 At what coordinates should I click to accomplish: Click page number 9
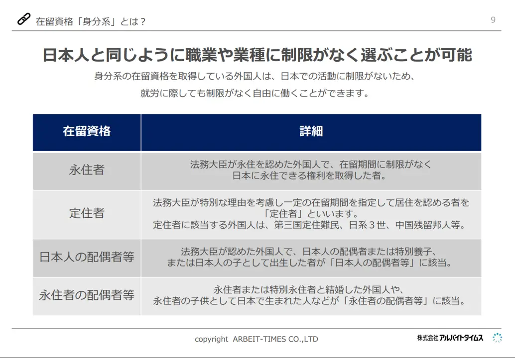tap(493, 20)
